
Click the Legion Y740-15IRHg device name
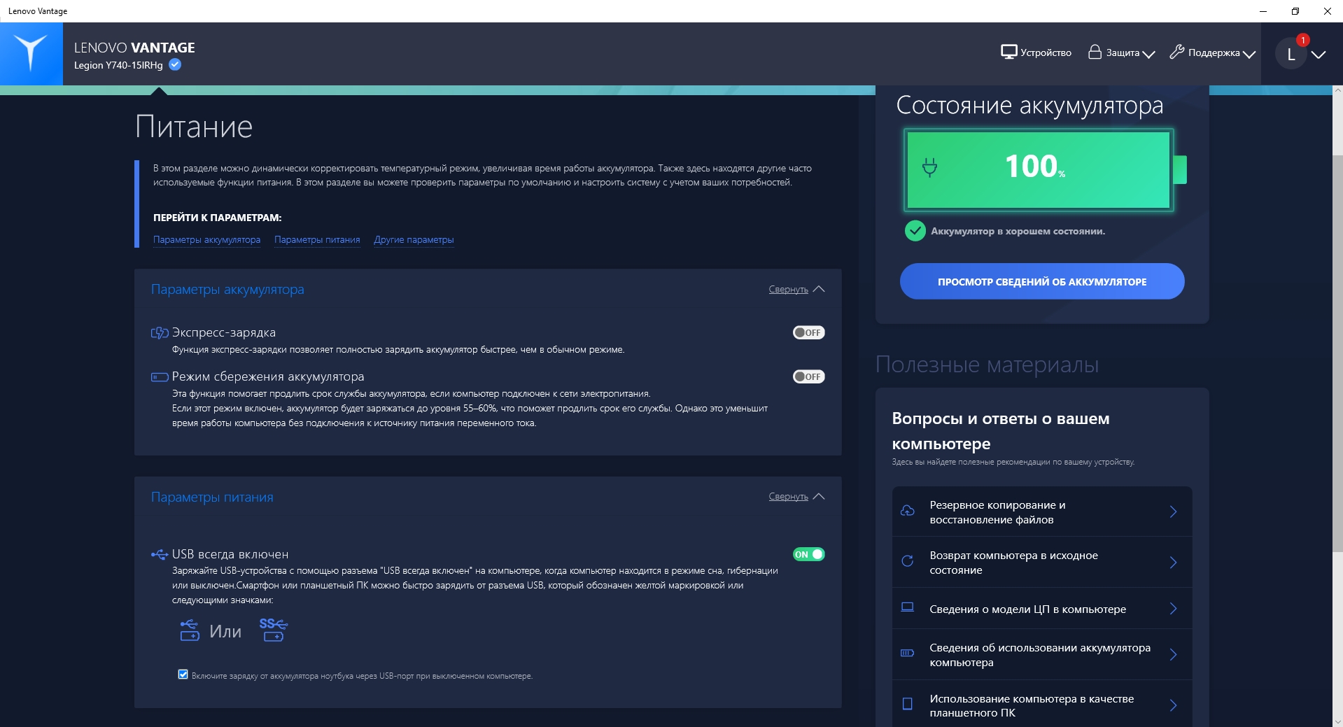[118, 65]
